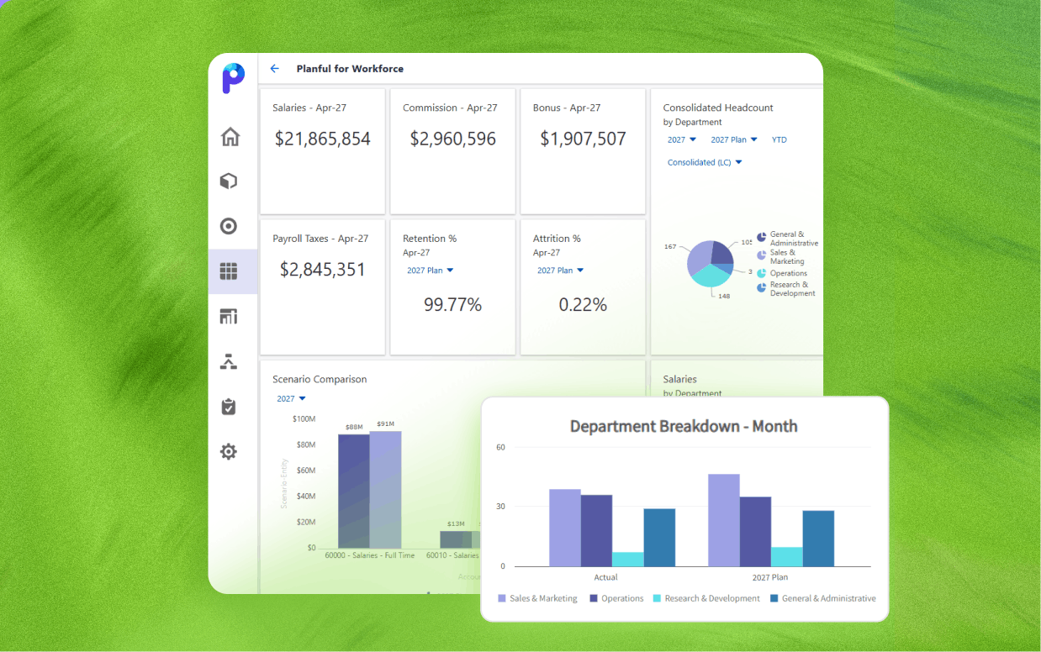Click Research & Development pie legend icon
This screenshot has height=652, width=1041.
761,287
